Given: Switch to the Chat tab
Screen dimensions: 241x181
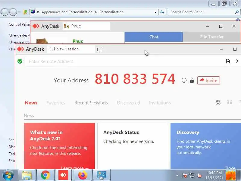Looking at the screenshot, I should pos(154,37).
